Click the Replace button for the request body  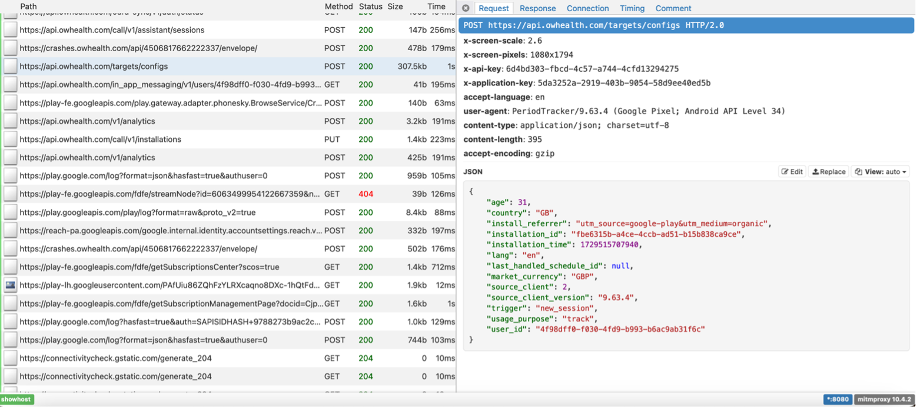coord(828,172)
